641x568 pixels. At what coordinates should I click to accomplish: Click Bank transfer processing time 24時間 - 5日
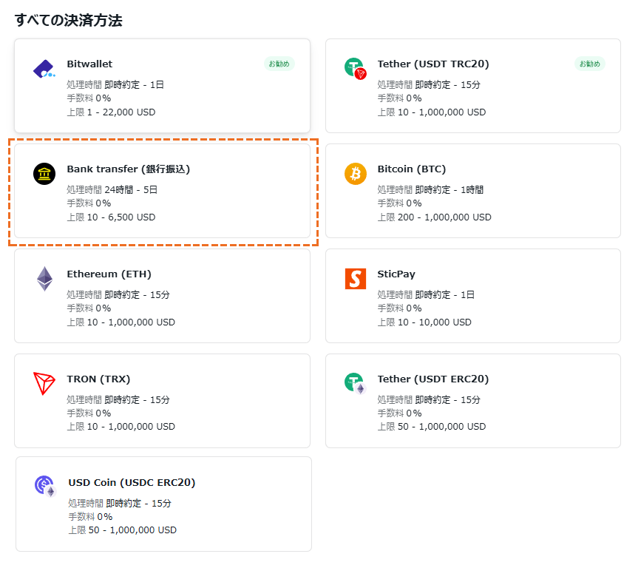(112, 190)
